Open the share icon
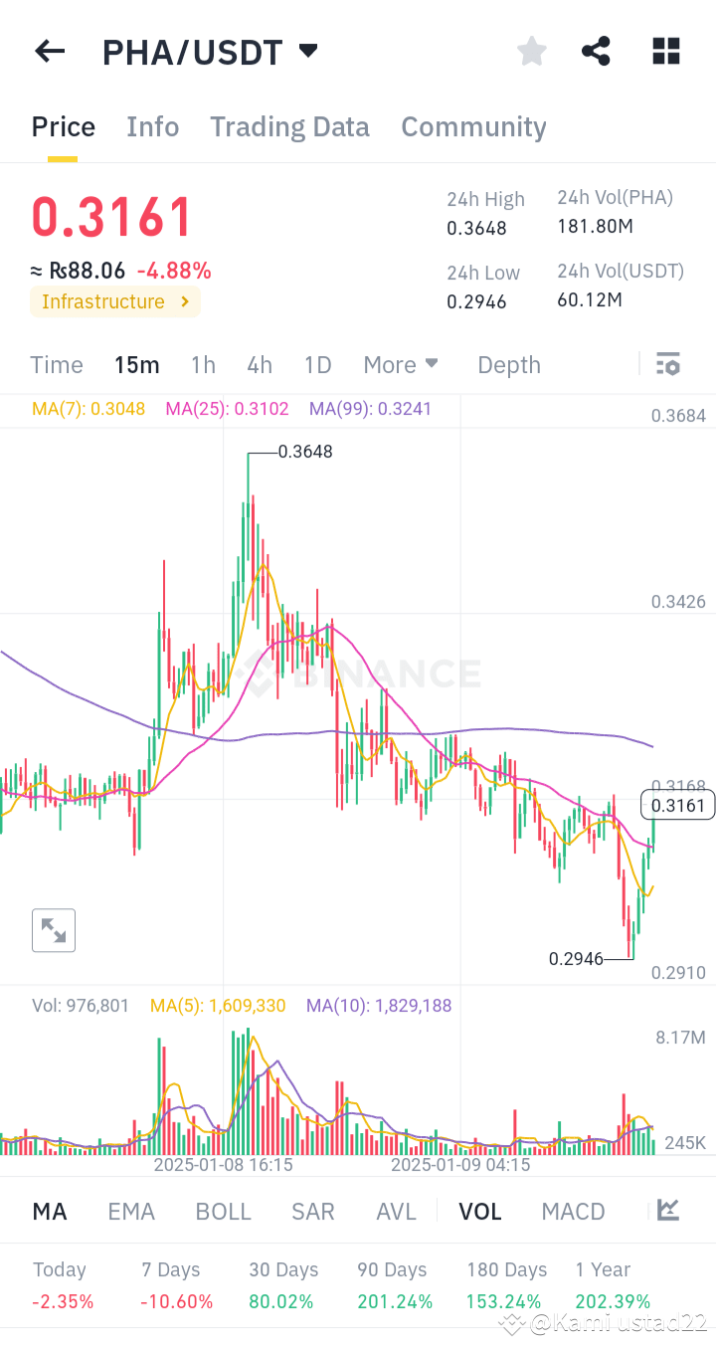The image size is (716, 1345). (x=596, y=51)
